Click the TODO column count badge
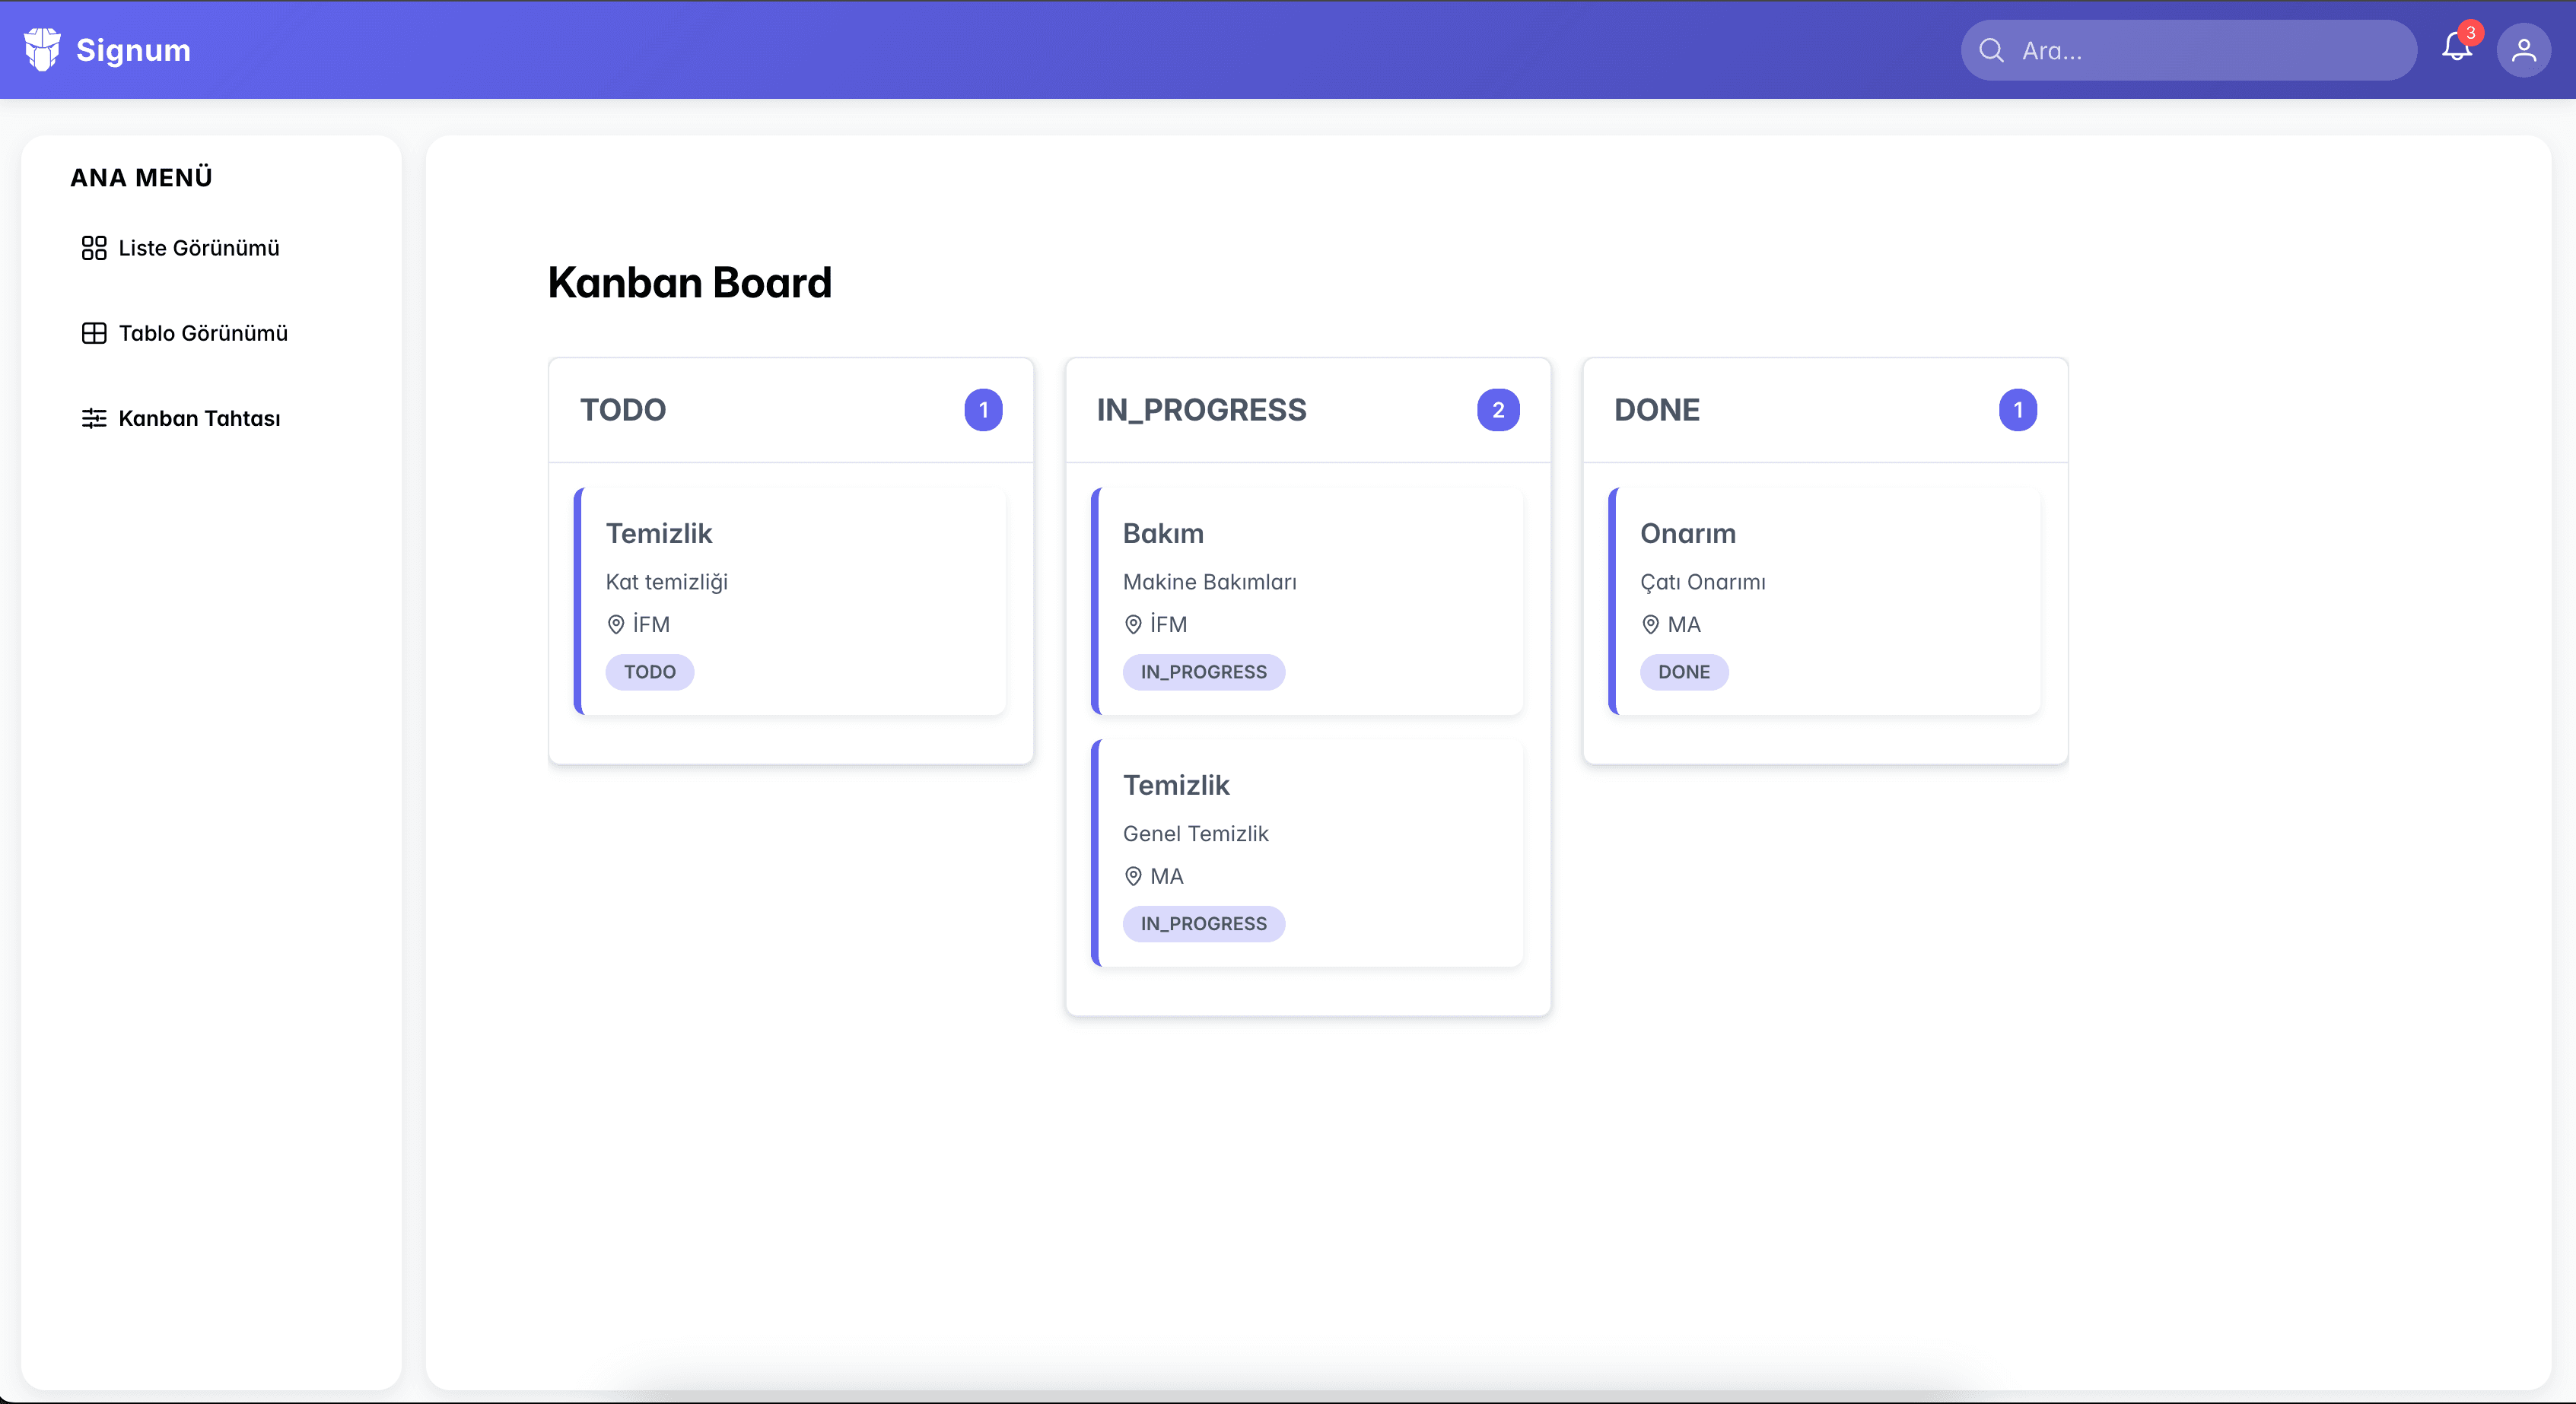2576x1404 pixels. (x=983, y=410)
